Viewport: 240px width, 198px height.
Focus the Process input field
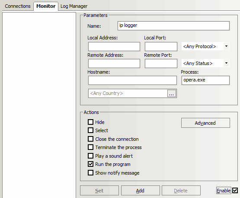pos(205,80)
